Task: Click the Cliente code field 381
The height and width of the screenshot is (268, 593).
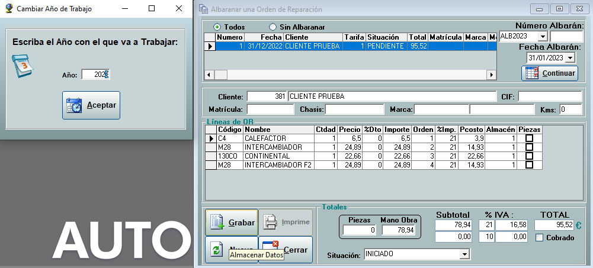Action: point(267,96)
